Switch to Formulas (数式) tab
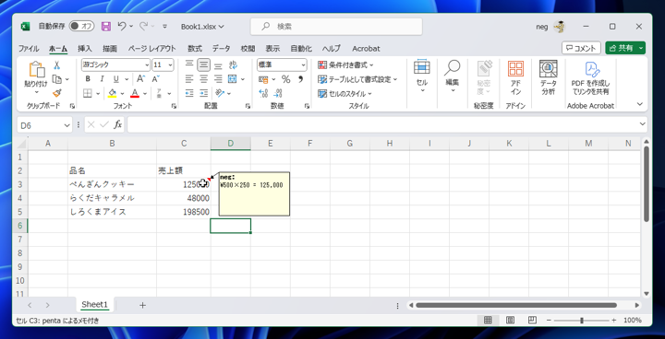Viewport: 665px width, 339px height. [x=195, y=49]
